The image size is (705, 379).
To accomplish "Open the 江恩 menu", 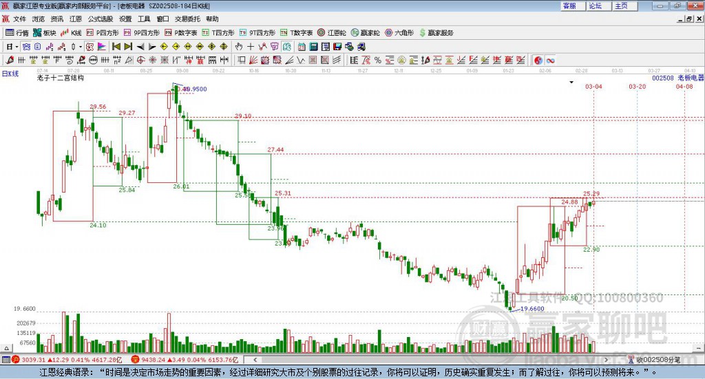I will pyautogui.click(x=76, y=19).
